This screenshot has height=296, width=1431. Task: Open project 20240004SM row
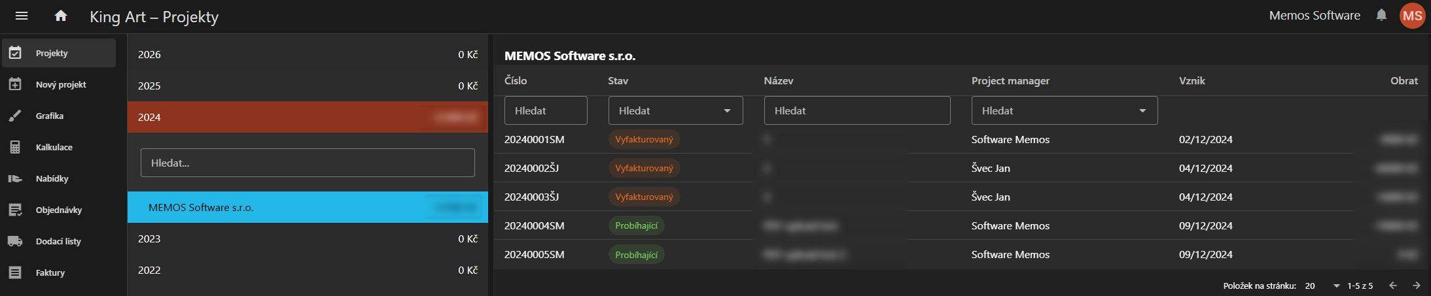(534, 225)
